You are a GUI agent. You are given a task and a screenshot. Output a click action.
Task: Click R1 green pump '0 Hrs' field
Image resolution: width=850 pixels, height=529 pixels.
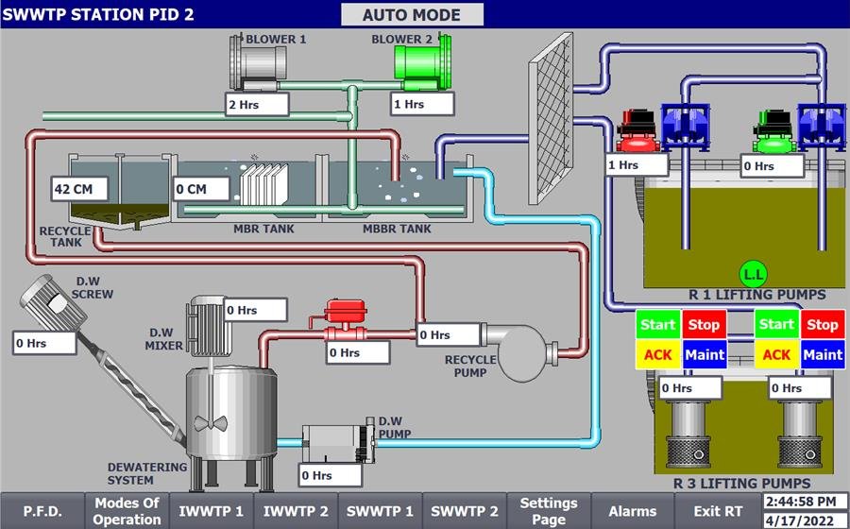(x=772, y=166)
